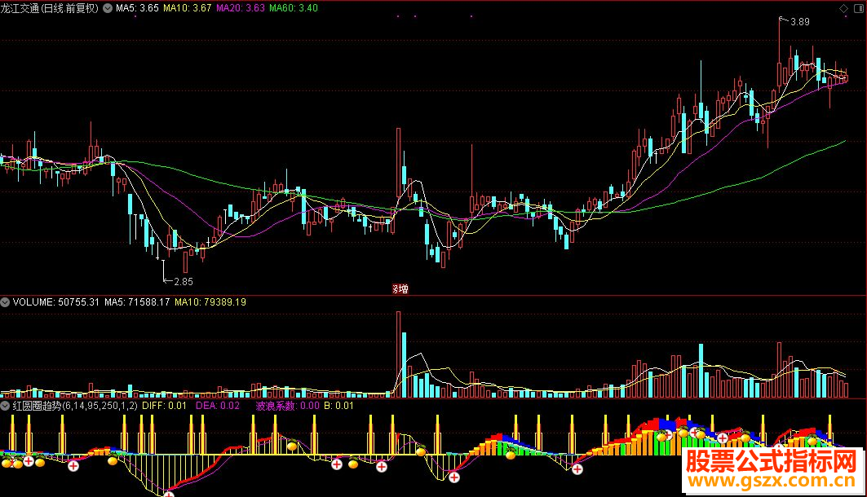Viewport: 867px width, 497px height.
Task: Click the MA20: 3.63 label
Action: tap(241, 8)
